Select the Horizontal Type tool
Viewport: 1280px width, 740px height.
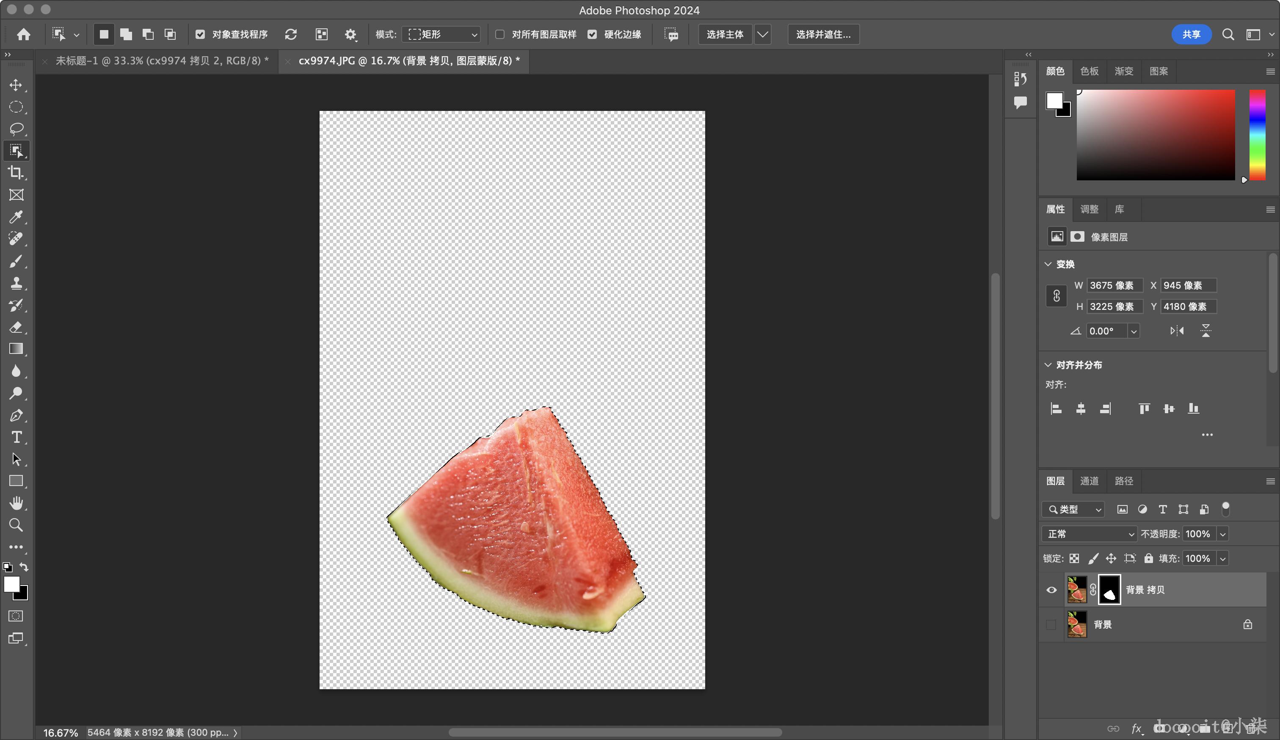tap(16, 437)
